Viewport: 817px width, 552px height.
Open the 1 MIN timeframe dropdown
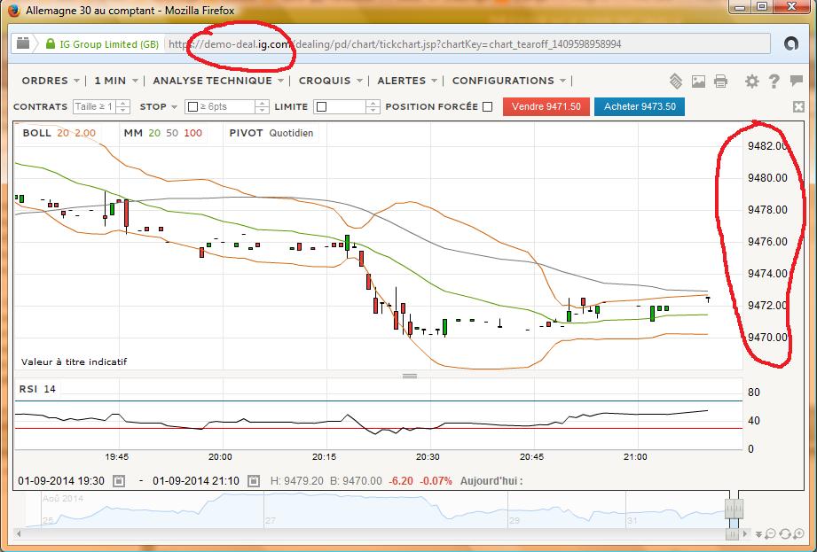(115, 81)
